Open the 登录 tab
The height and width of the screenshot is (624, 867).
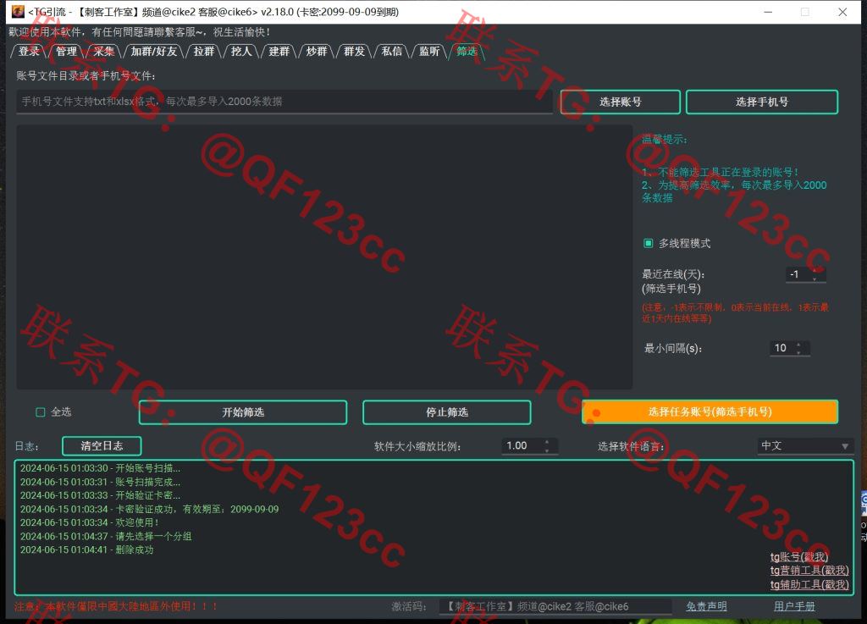tap(29, 52)
